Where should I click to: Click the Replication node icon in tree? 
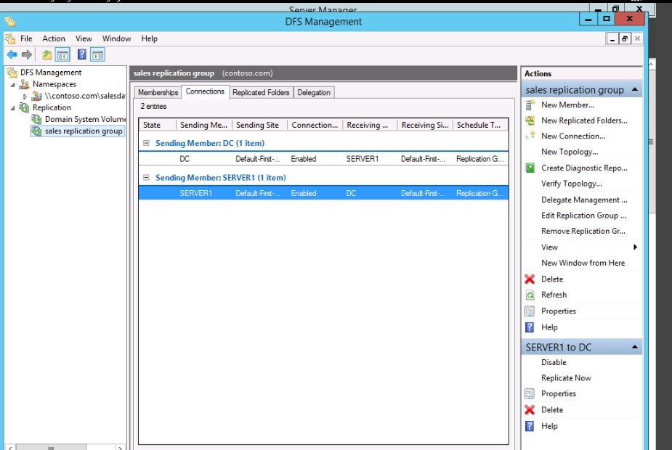click(25, 107)
